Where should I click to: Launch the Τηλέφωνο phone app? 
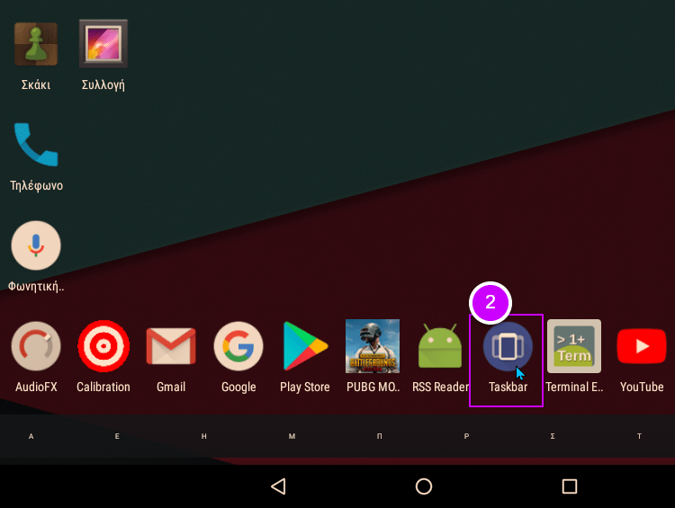(36, 144)
